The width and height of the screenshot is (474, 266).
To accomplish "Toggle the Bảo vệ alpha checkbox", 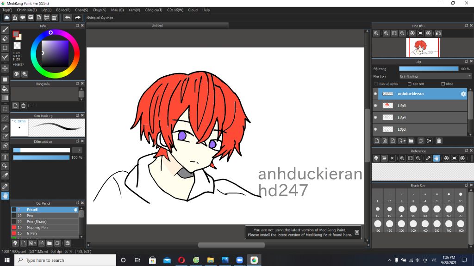I will (376, 84).
